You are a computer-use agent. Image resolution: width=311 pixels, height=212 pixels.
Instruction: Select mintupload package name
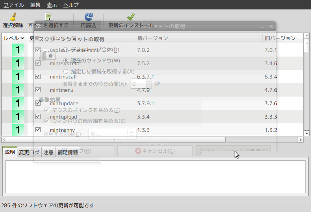coord(63,117)
